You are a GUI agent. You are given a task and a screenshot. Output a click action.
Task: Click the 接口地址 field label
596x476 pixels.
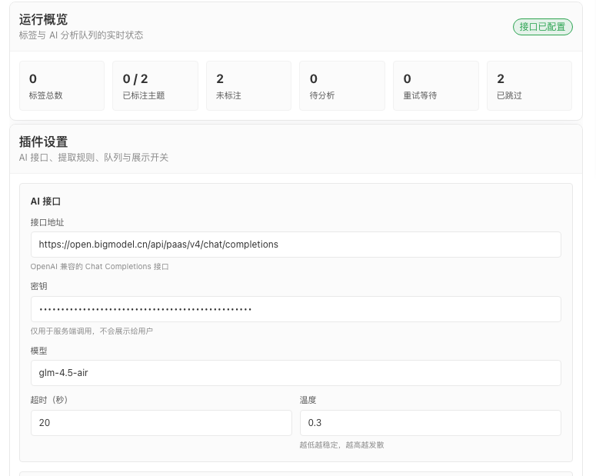(47, 222)
